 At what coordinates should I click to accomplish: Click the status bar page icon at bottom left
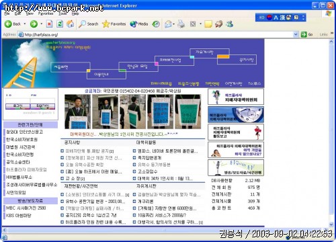tap(5, 237)
